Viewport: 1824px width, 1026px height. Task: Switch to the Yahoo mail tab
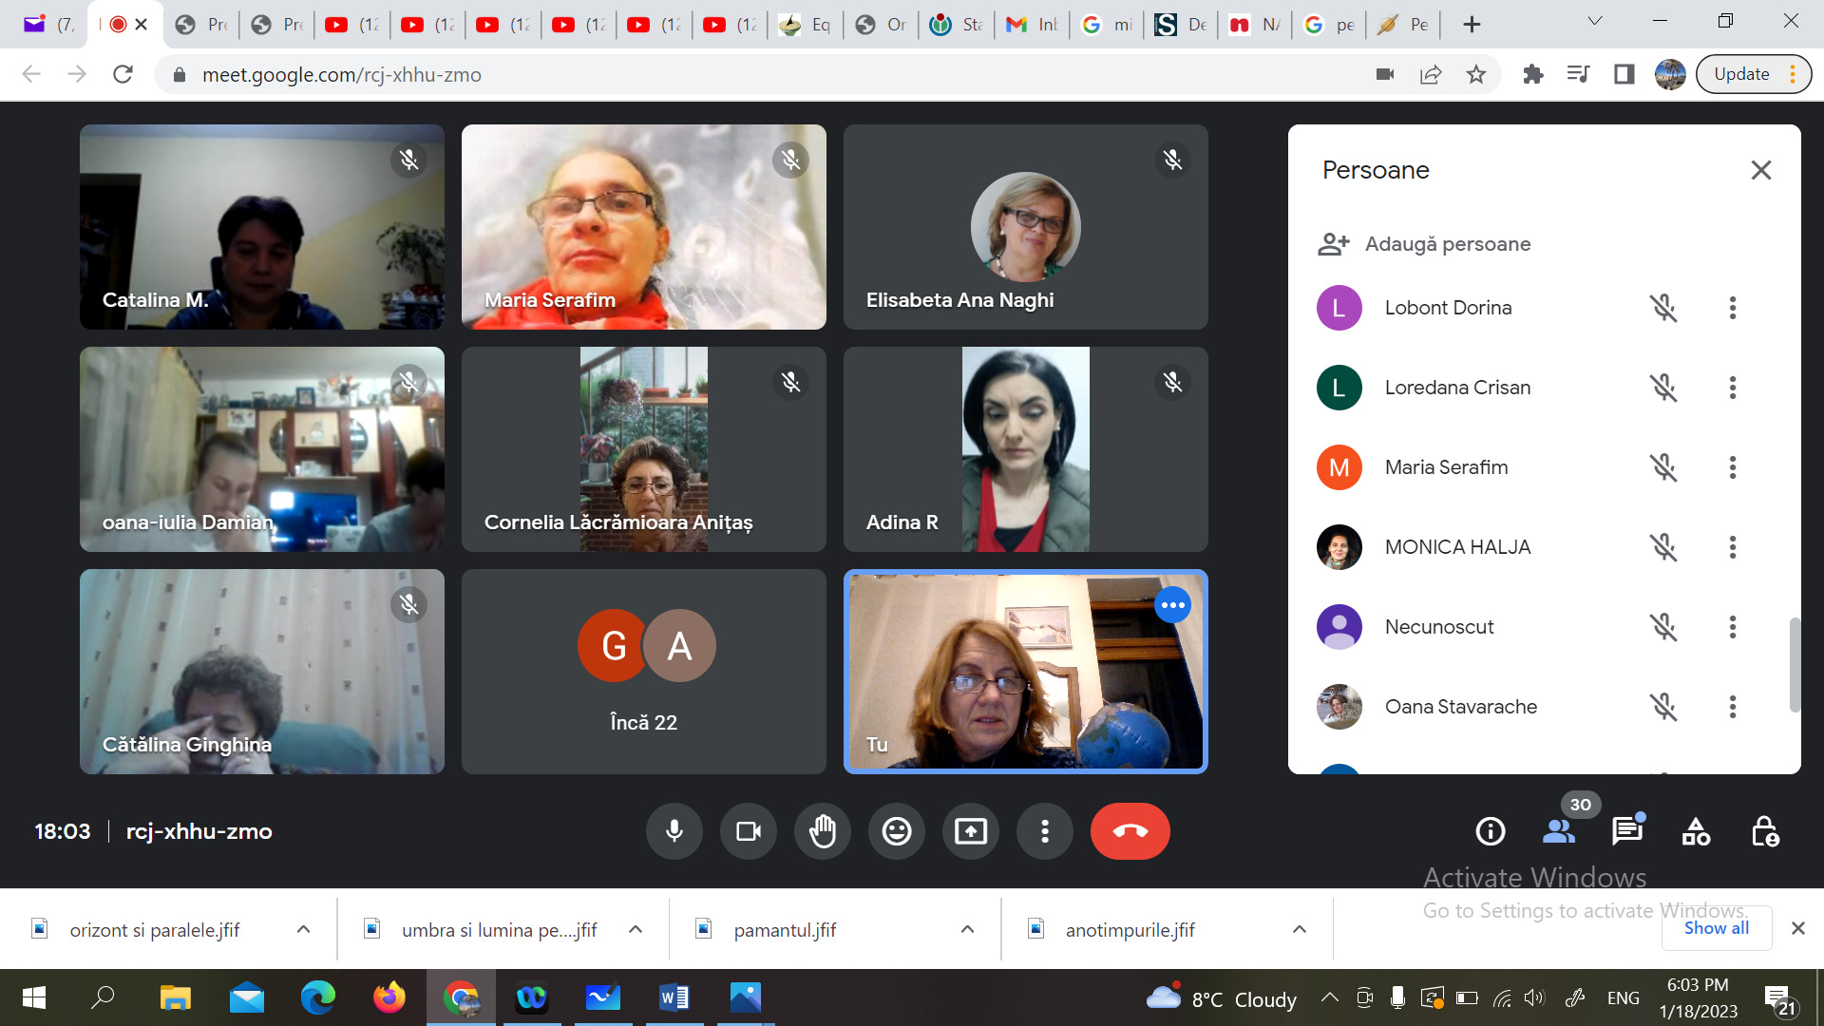[x=47, y=25]
